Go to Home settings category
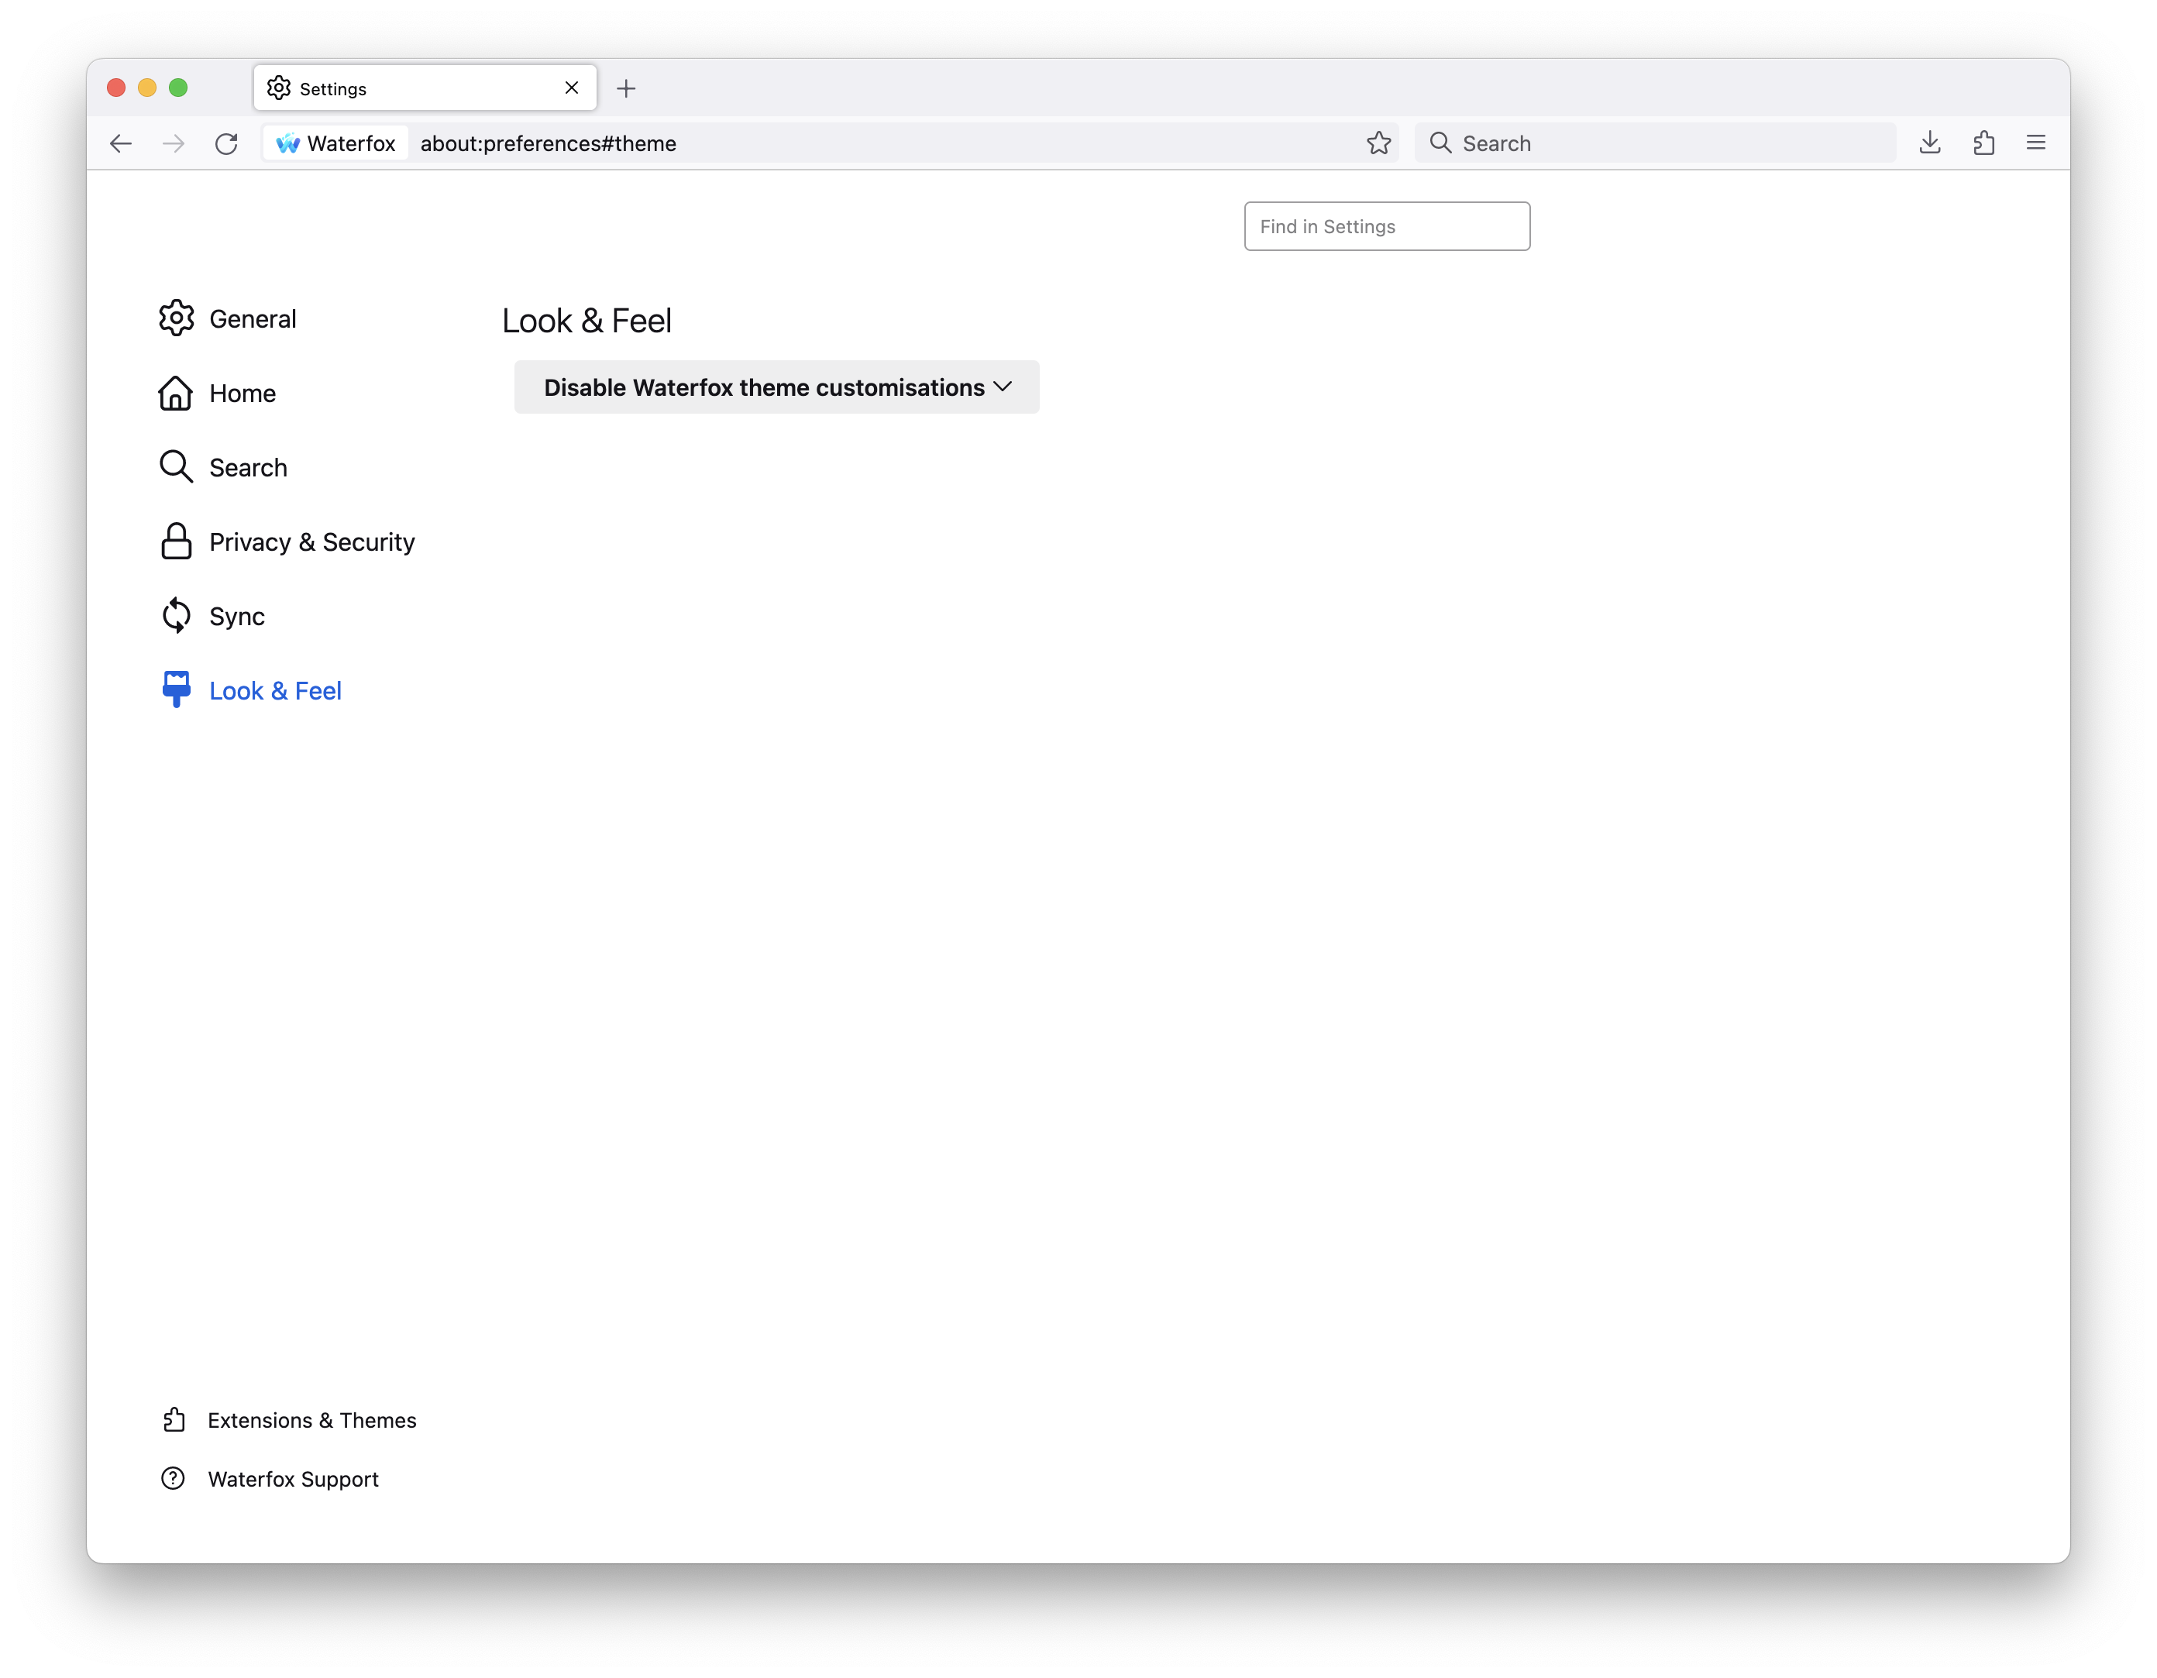The height and width of the screenshot is (1678, 2157). pos(242,393)
